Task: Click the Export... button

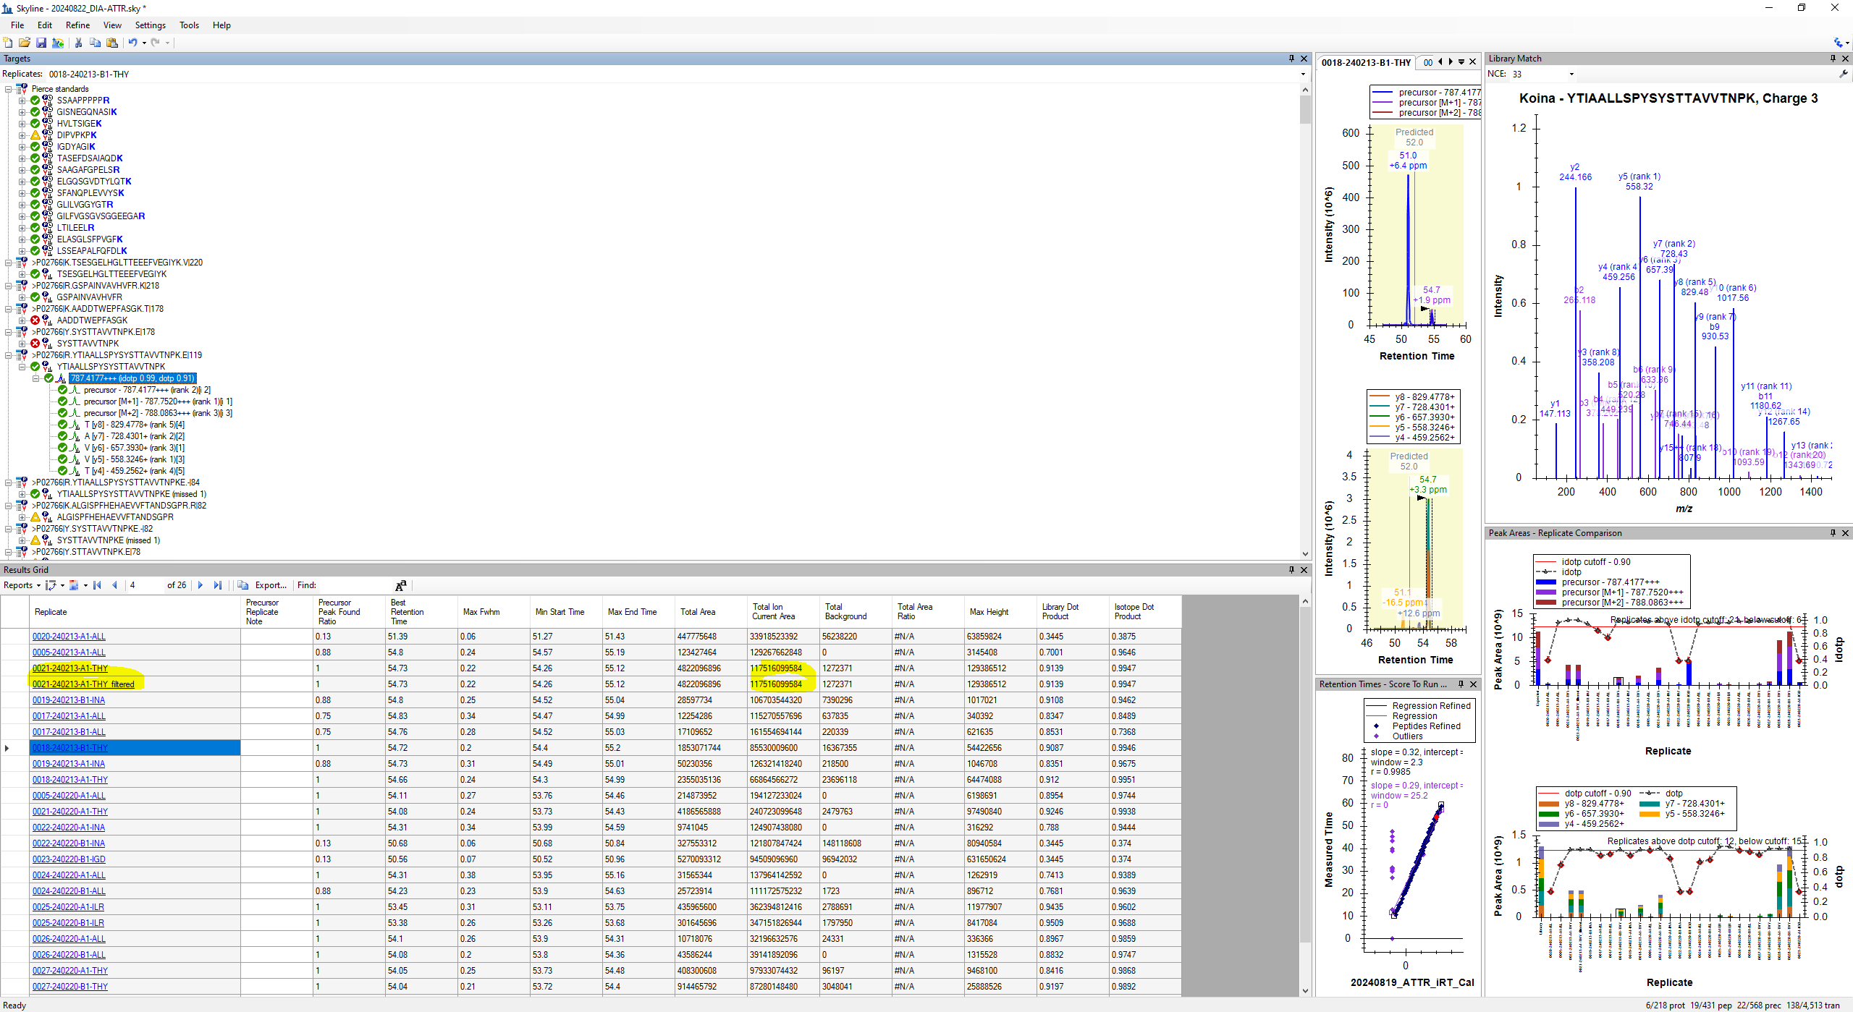Action: (270, 585)
